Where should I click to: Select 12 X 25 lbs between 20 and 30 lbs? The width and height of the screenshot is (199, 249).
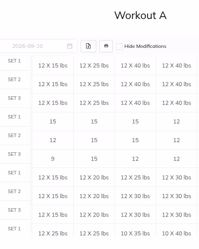[135, 177]
